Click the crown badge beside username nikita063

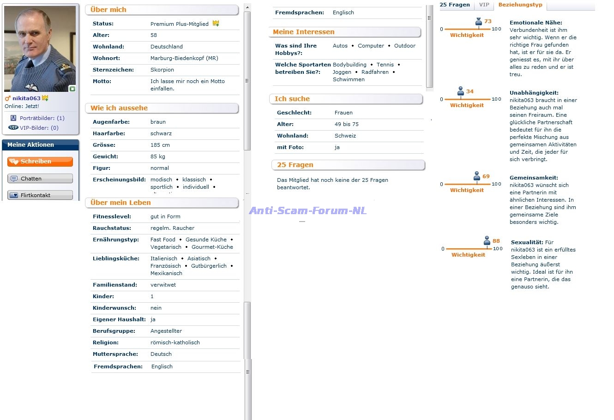coord(45,98)
